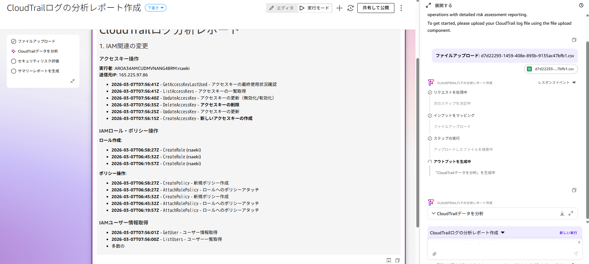Click the paperclip attach file icon
The height and width of the screenshot is (264, 589).
pos(434,254)
